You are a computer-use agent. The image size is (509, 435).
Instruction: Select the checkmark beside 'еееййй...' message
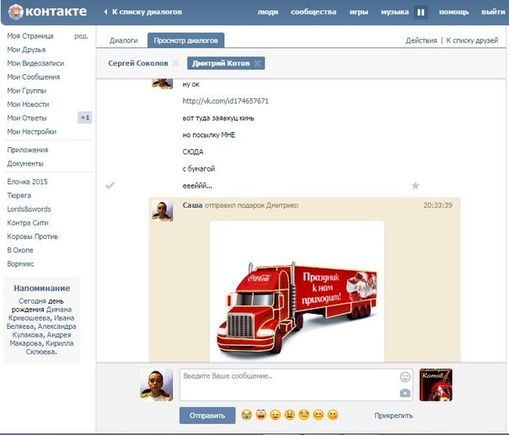pyautogui.click(x=110, y=186)
